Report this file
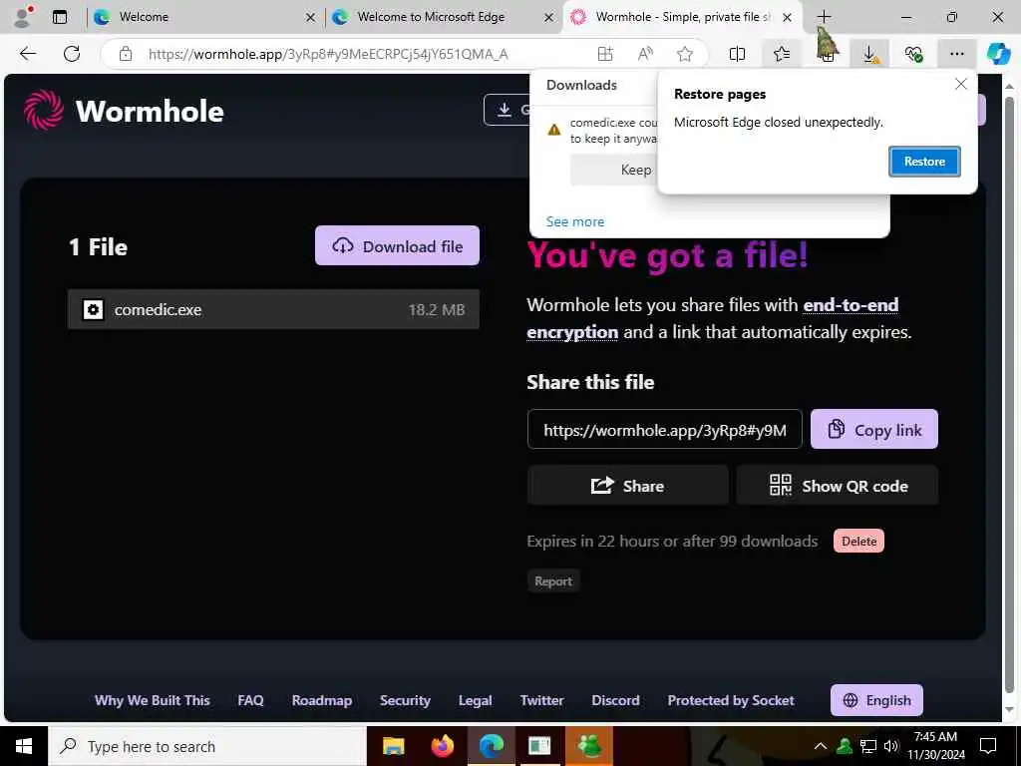1021x766 pixels. click(x=552, y=581)
